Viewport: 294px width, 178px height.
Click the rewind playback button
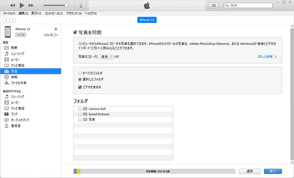click(12, 5)
